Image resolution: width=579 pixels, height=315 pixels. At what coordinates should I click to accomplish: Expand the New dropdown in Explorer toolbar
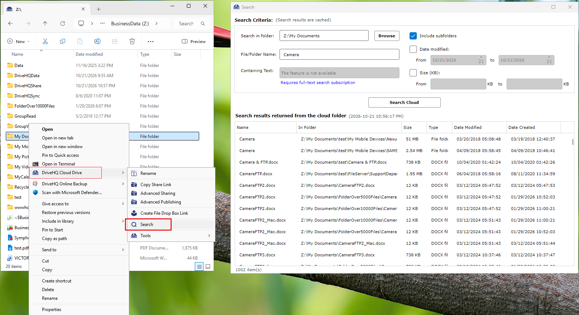tap(18, 42)
